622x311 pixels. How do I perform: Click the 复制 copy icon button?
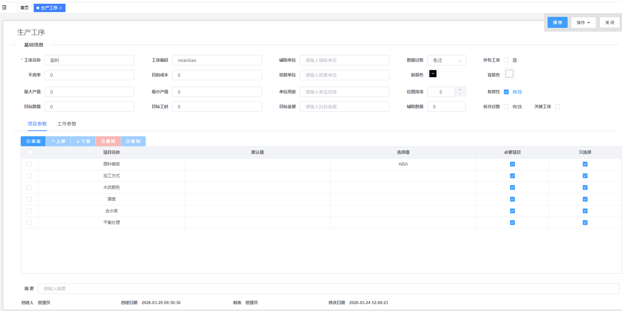tap(133, 141)
